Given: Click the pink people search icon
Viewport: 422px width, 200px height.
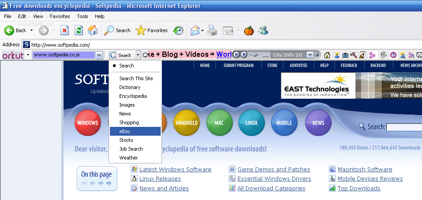Looking at the screenshot, I should [x=411, y=55].
